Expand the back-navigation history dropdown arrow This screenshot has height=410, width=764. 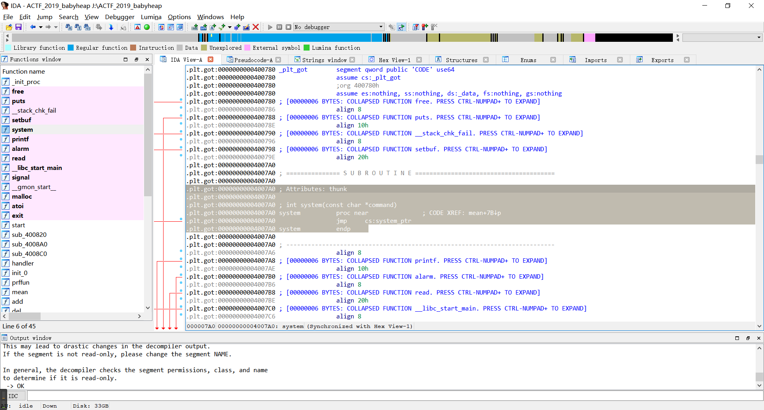click(40, 27)
